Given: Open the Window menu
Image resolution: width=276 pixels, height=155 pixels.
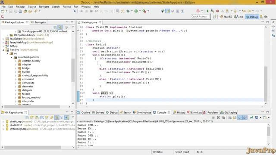Looking at the screenshot, I should pyautogui.click(x=86, y=7).
